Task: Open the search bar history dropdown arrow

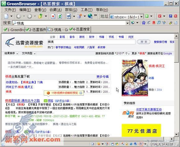Action: coord(127,23)
